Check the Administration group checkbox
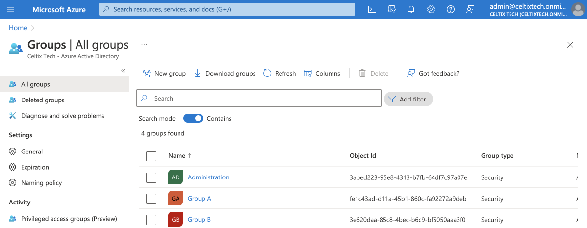This screenshot has width=587, height=228. pyautogui.click(x=152, y=177)
